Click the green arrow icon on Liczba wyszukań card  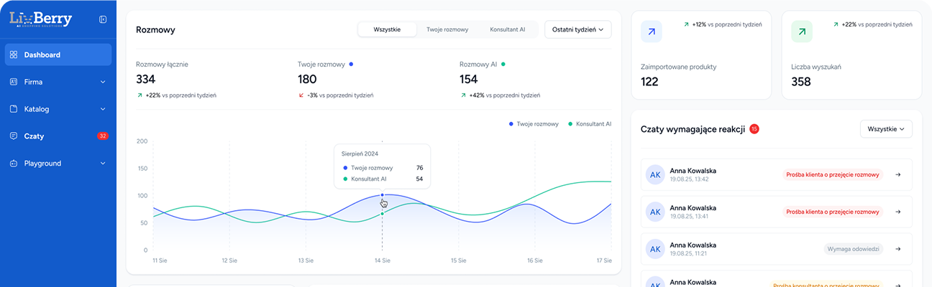pyautogui.click(x=802, y=31)
